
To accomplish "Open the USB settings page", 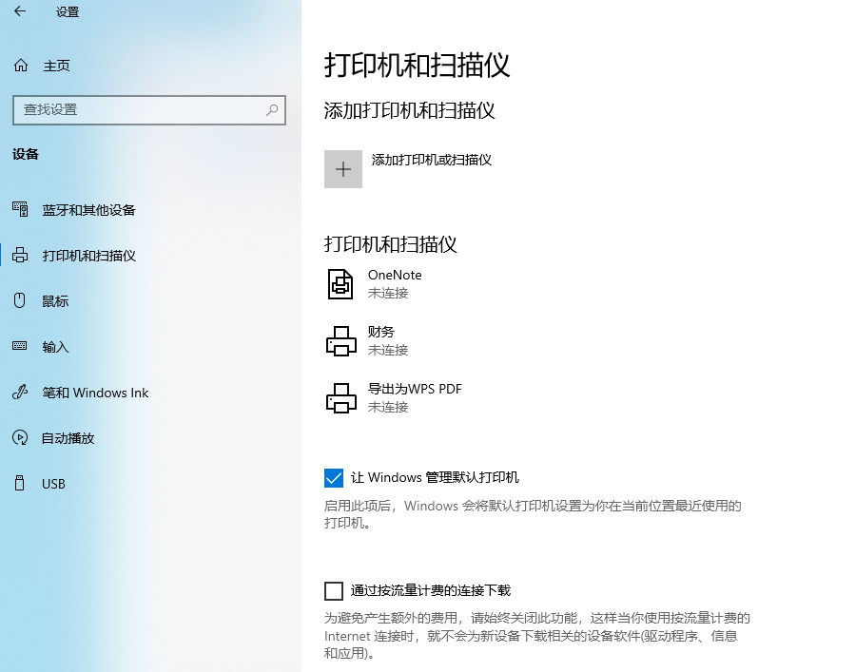I will [53, 484].
